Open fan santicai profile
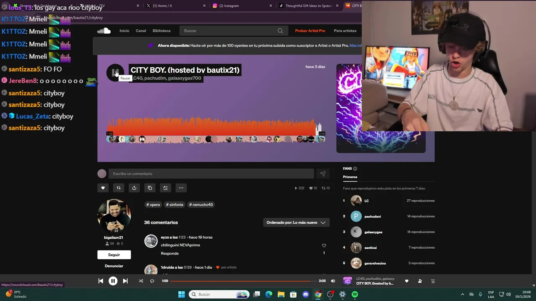This screenshot has width=536, height=301. pos(370,247)
